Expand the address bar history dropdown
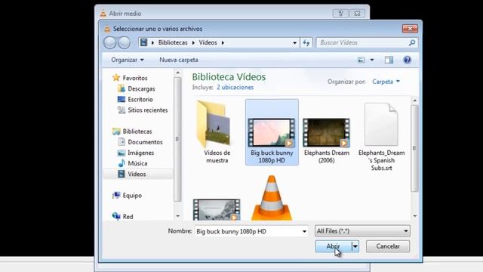 [x=295, y=43]
